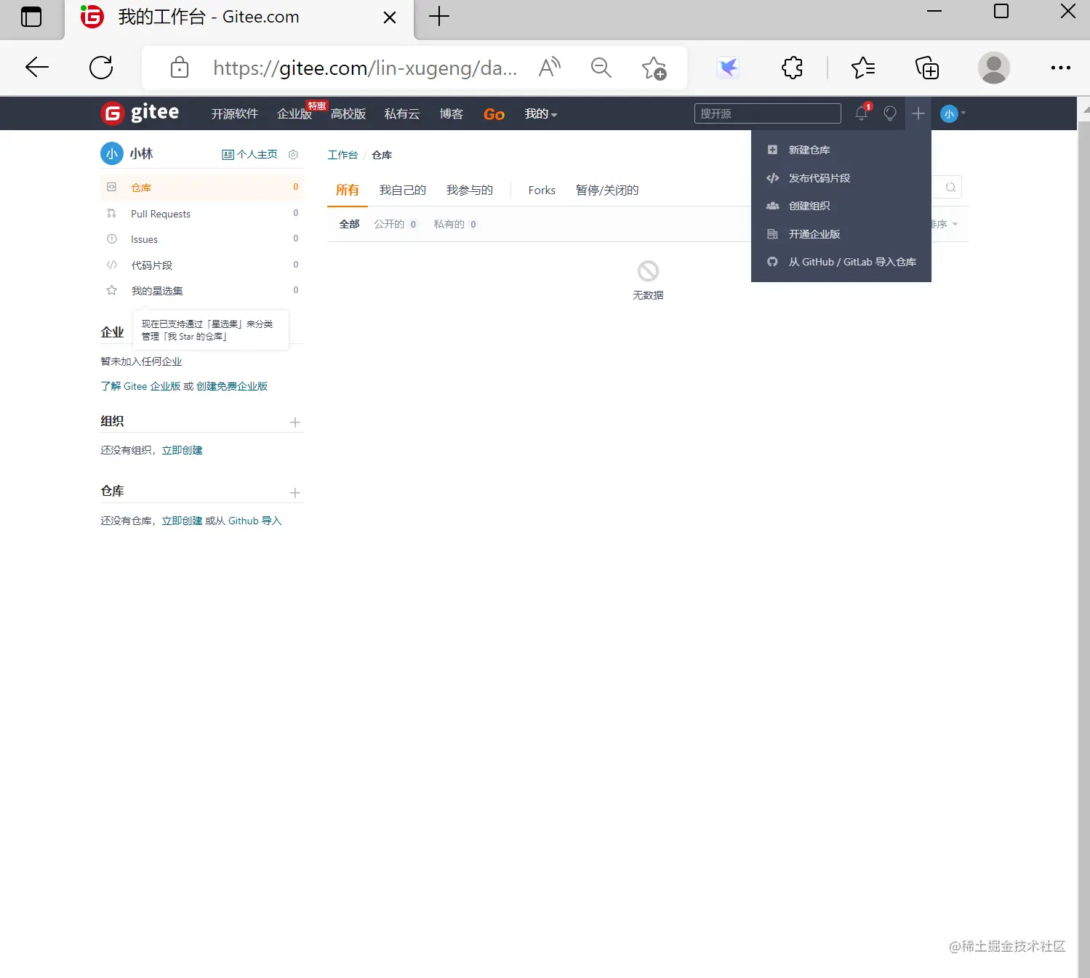
Task: Click the search magnifier in repository list
Action: pyautogui.click(x=950, y=187)
